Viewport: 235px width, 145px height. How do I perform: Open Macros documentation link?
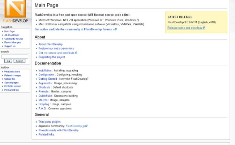(x=43, y=100)
